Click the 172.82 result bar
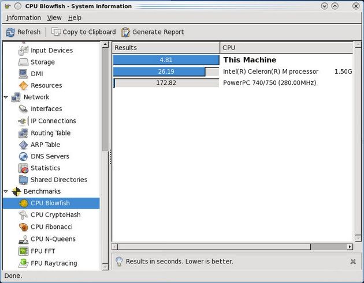The image size is (364, 283). 166,83
